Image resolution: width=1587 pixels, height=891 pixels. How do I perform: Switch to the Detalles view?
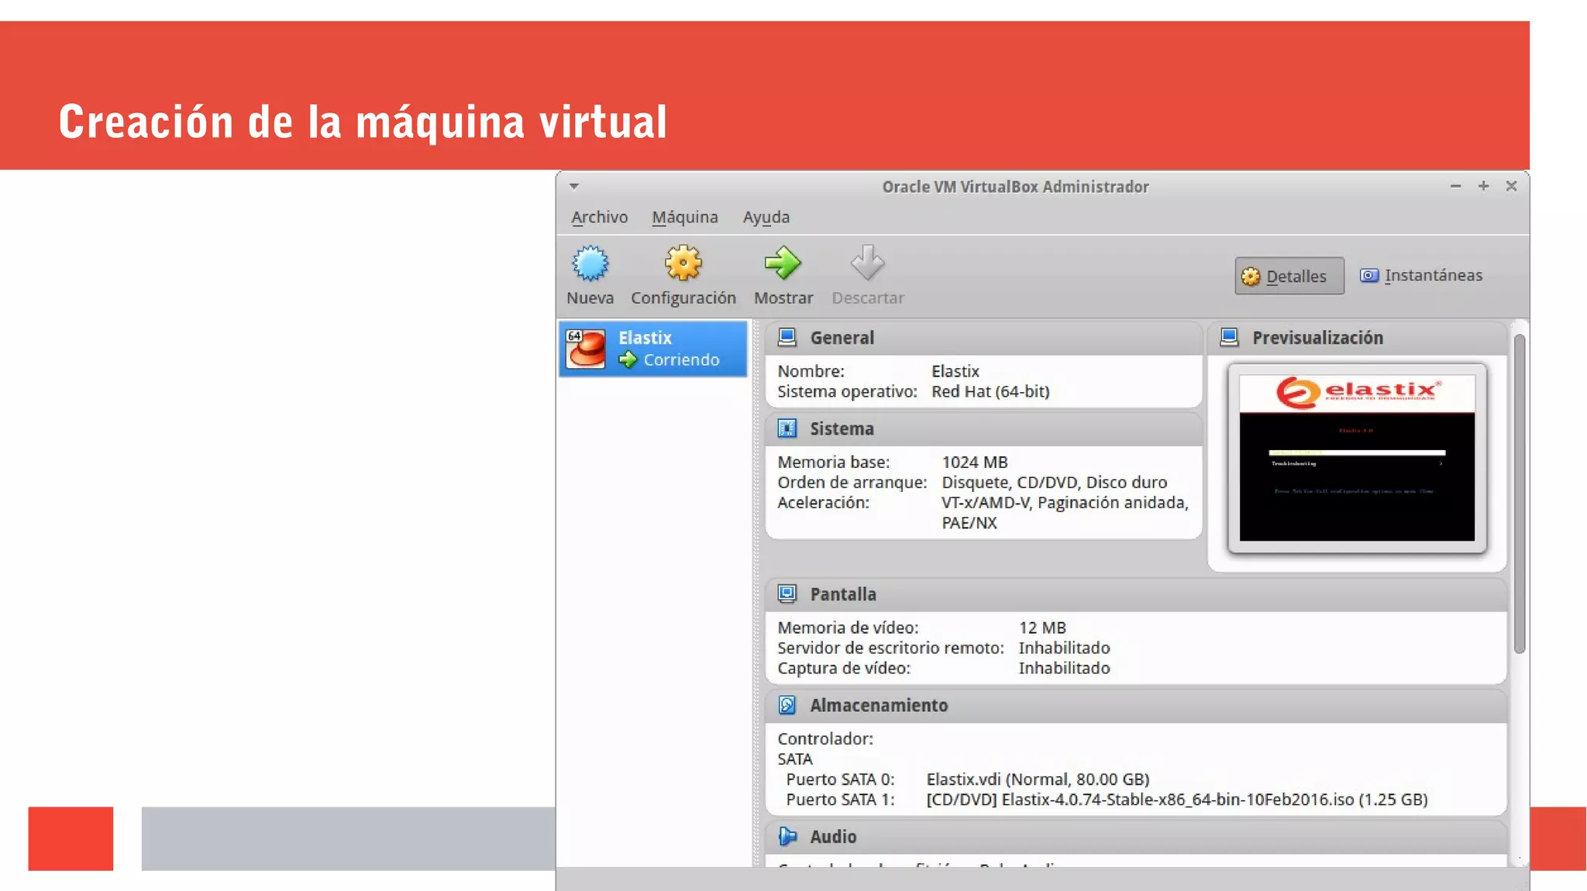[x=1289, y=276]
